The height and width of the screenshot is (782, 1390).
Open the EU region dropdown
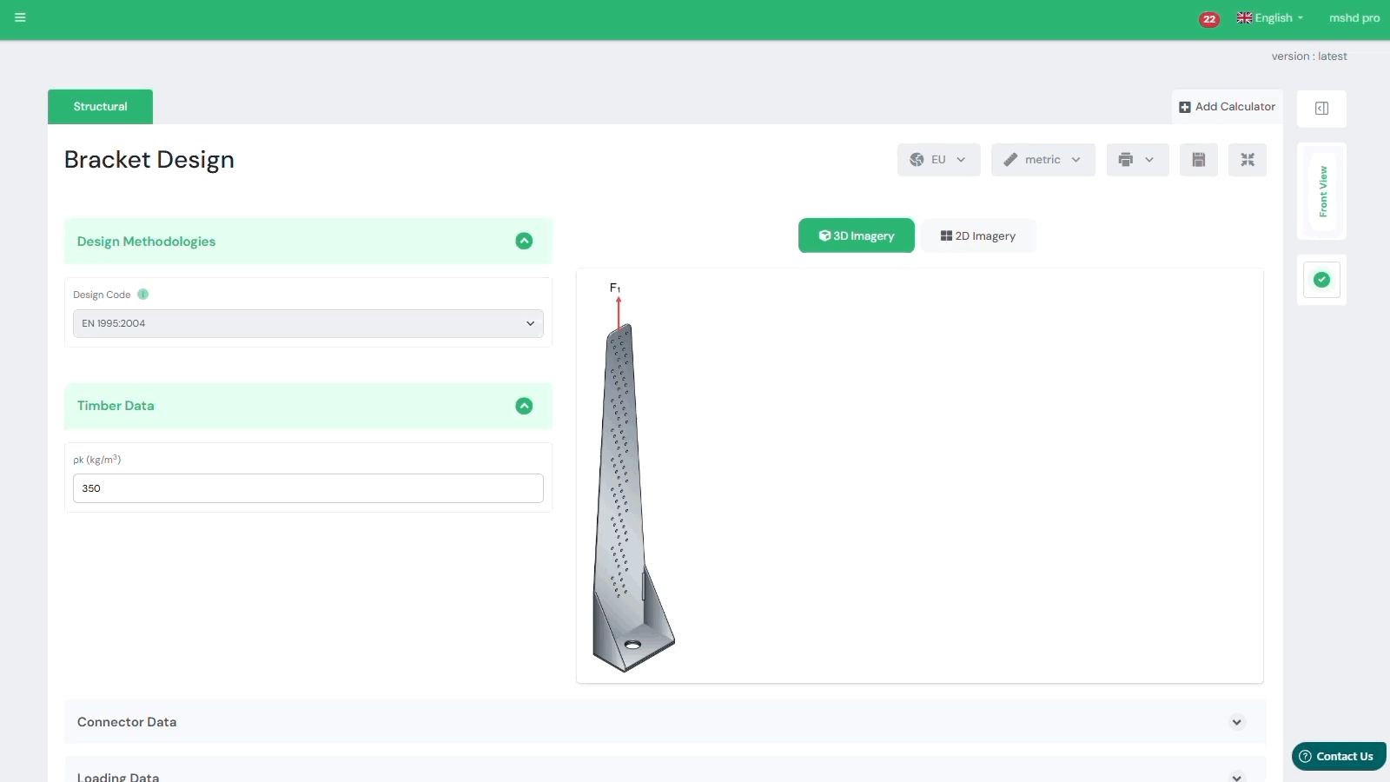938,160
